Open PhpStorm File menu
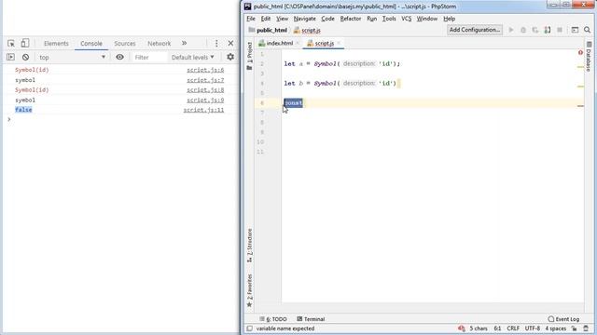Viewport: 597px width, 335px height. [x=251, y=19]
